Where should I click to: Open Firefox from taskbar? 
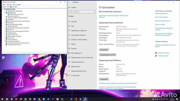point(21,99)
